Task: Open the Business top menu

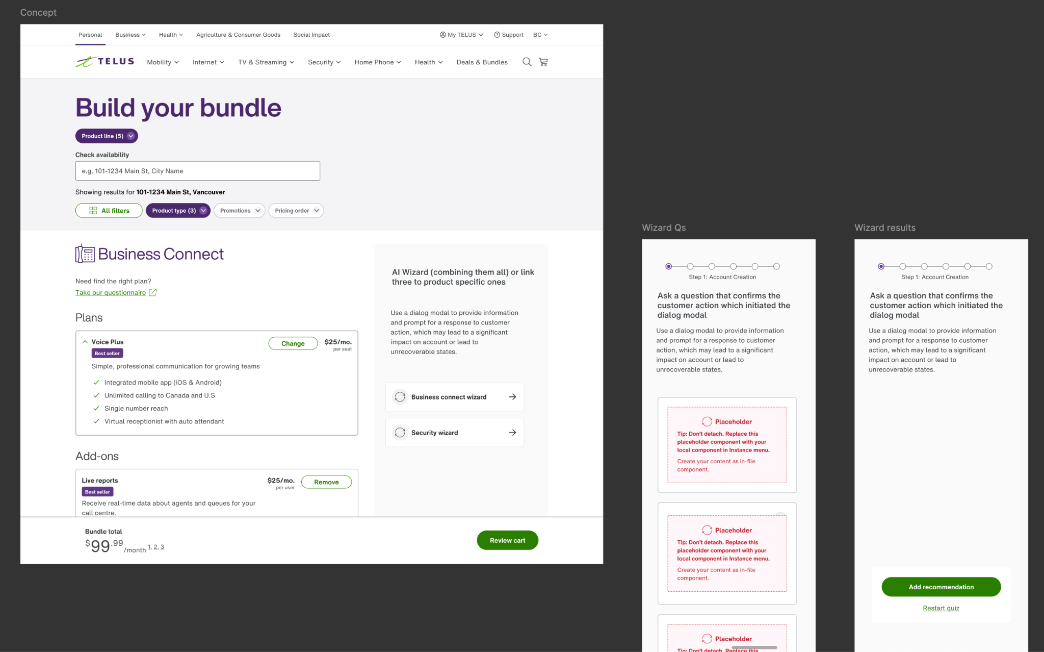Action: (x=130, y=35)
